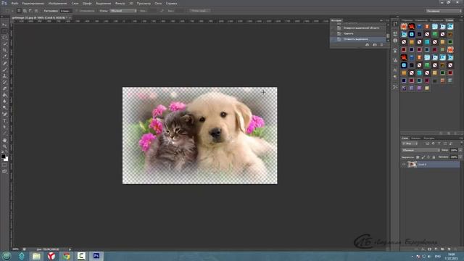Toggle lock image pixels brush icon
Image resolution: width=464 pixels, height=261 pixels.
tap(423, 157)
